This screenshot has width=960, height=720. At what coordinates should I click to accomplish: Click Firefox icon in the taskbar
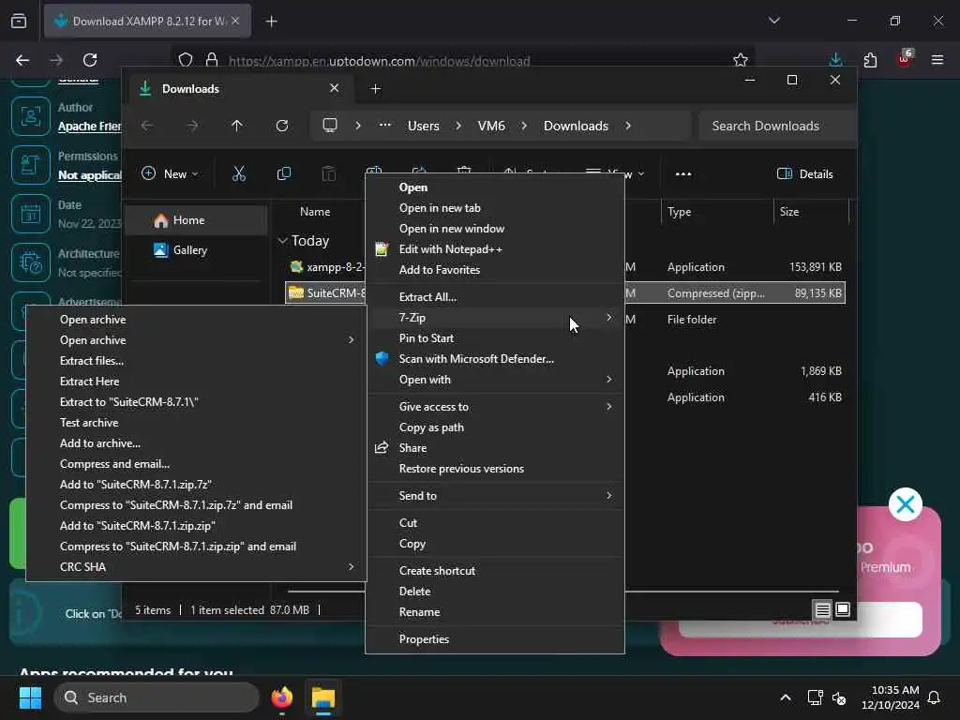tap(281, 697)
